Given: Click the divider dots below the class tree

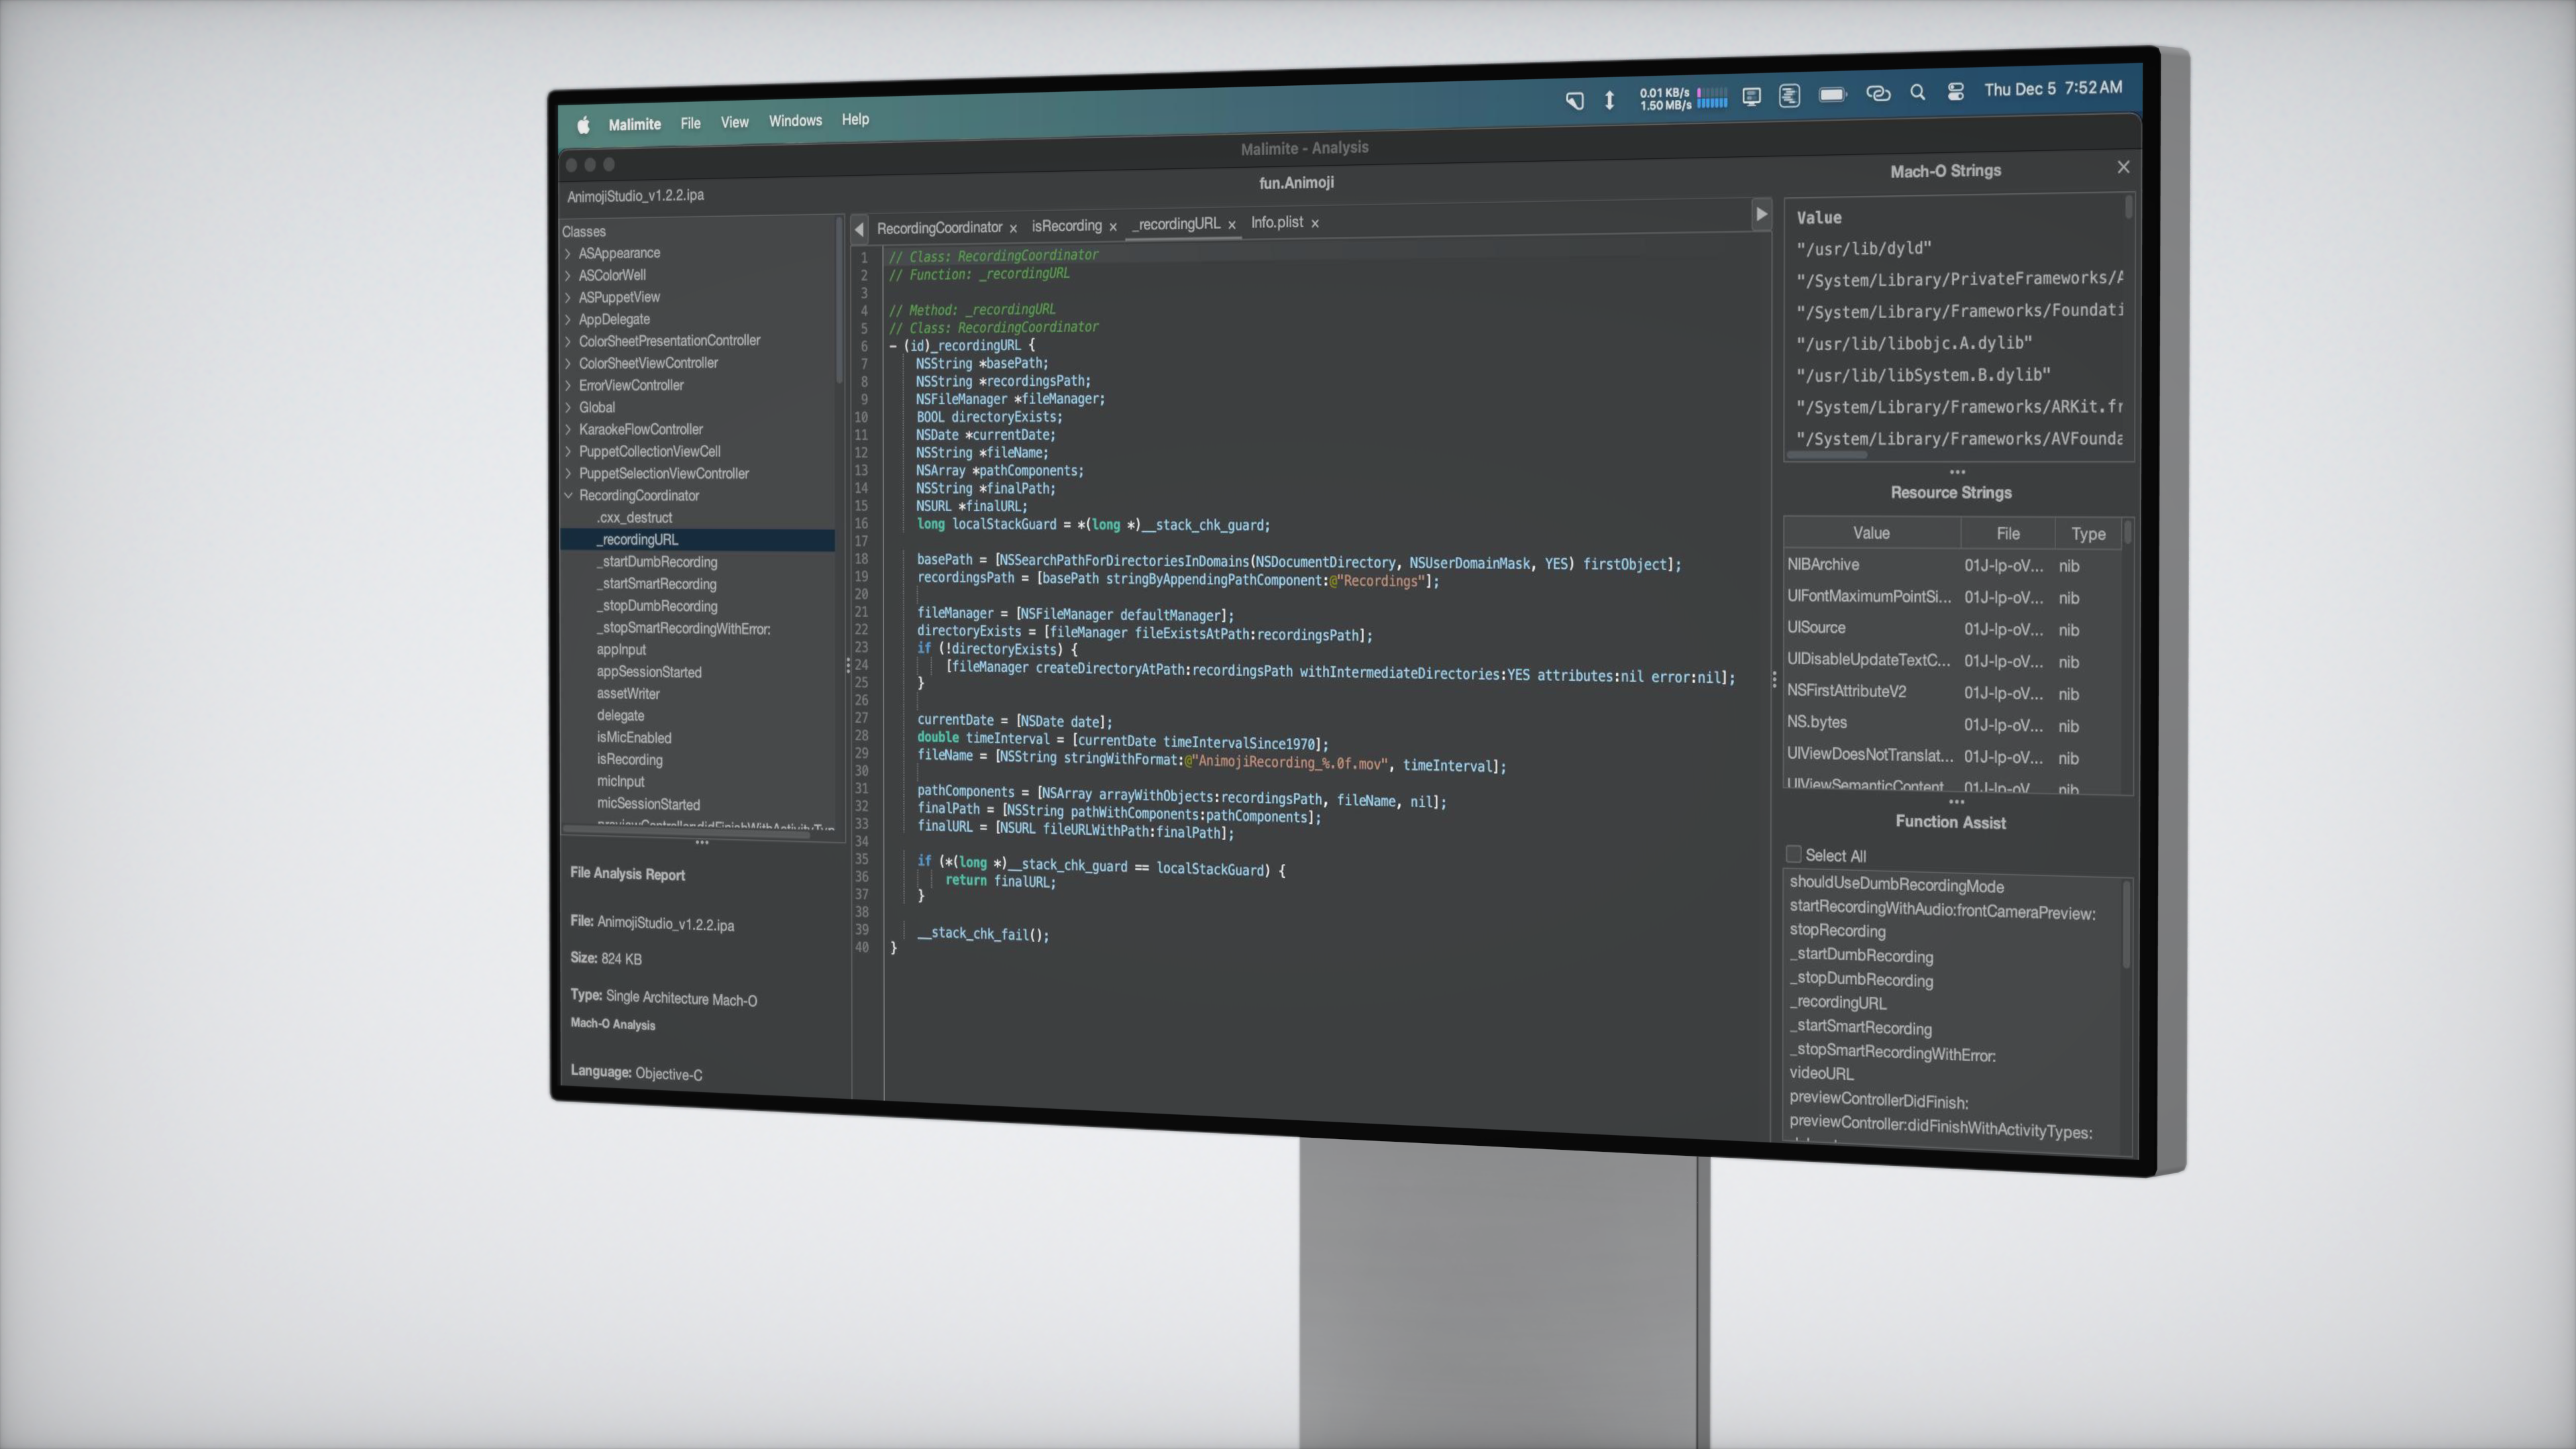Looking at the screenshot, I should tap(702, 842).
